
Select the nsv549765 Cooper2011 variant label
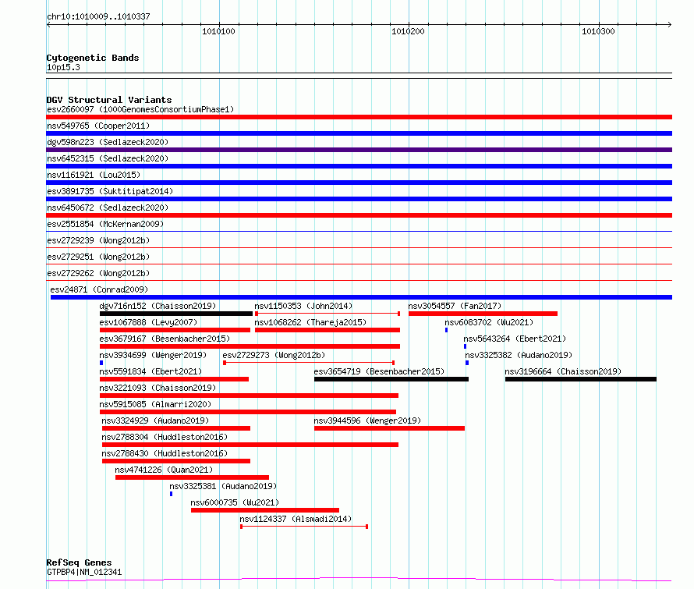98,126
